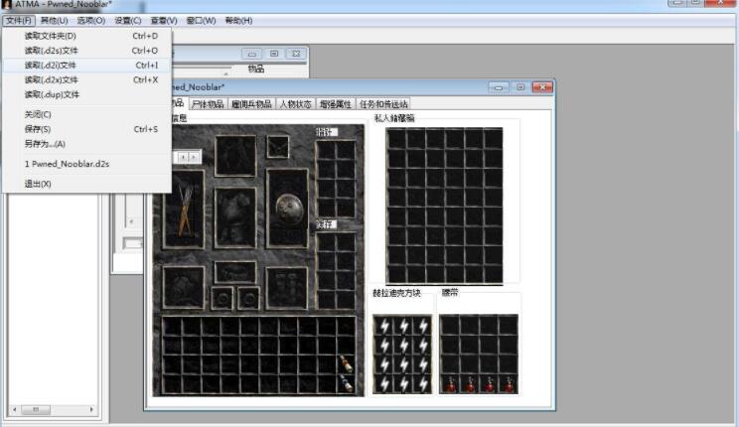
Task: Click the right ring equipment slot
Action: [x=248, y=298]
